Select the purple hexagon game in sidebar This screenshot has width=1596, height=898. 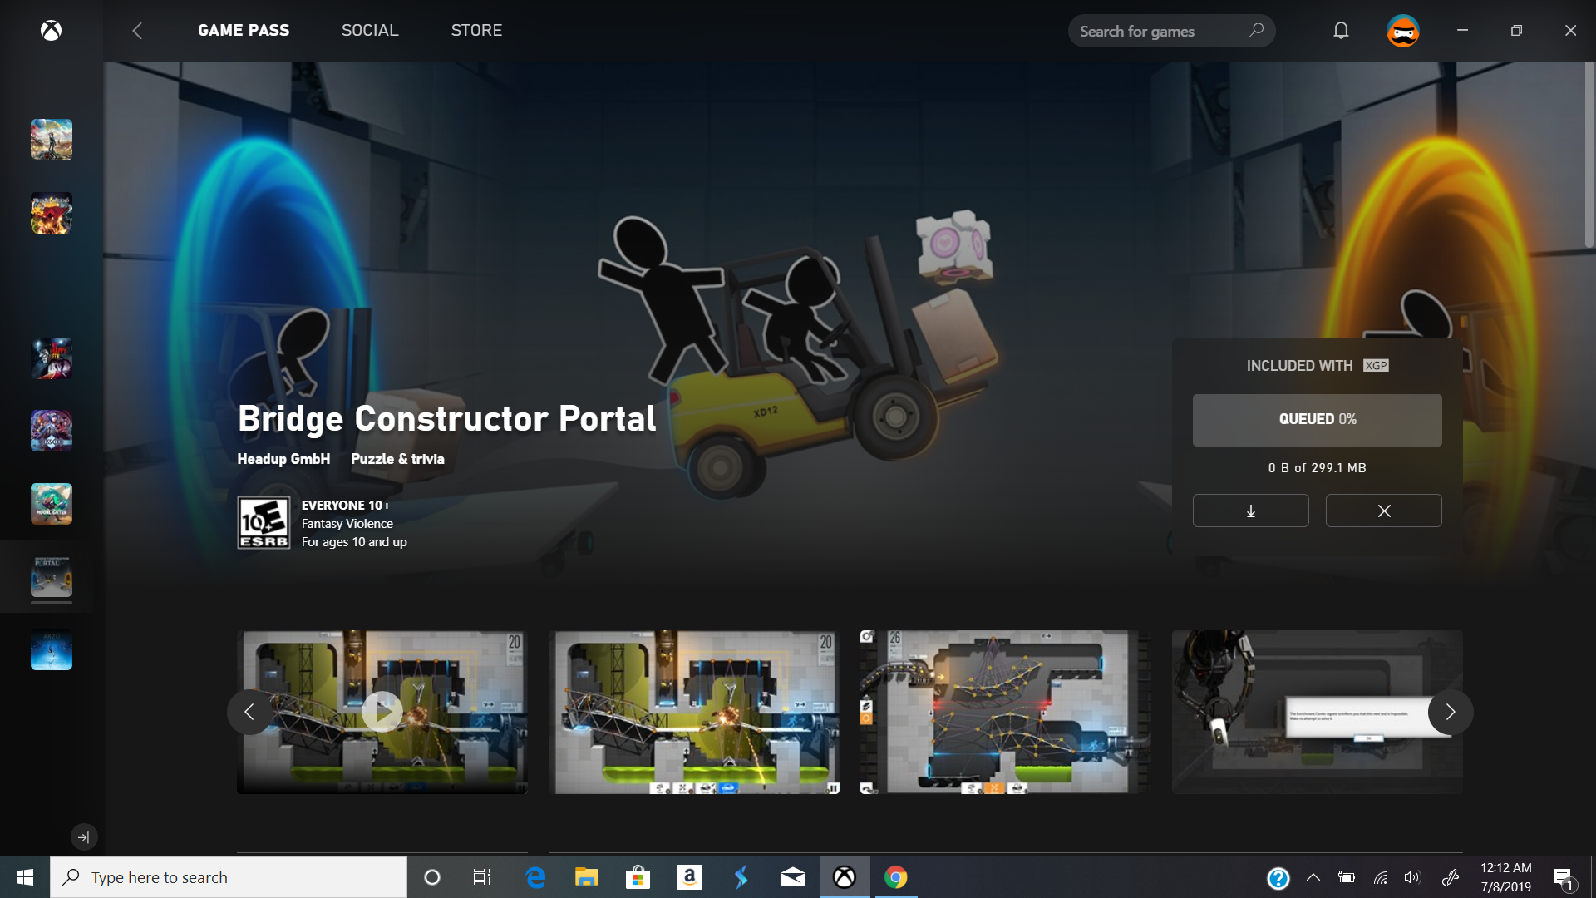(52, 431)
